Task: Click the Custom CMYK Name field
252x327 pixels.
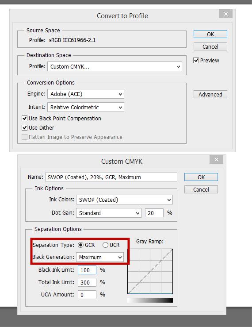Action: [x=111, y=177]
